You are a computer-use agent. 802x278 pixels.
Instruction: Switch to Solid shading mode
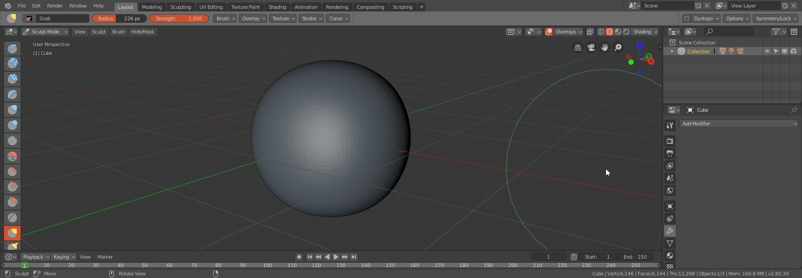[x=610, y=32]
